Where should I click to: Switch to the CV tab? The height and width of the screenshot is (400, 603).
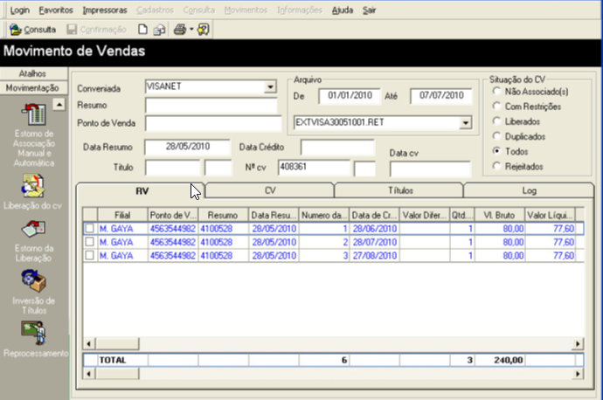[270, 190]
